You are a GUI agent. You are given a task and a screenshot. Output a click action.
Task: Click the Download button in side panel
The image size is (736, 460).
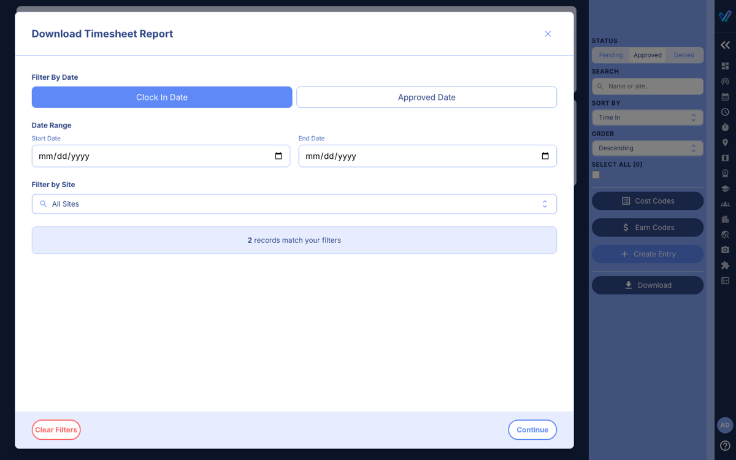tap(648, 285)
